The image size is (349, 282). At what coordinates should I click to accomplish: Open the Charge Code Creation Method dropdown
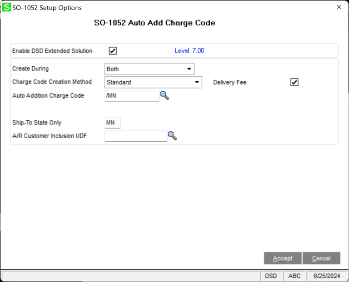(197, 83)
